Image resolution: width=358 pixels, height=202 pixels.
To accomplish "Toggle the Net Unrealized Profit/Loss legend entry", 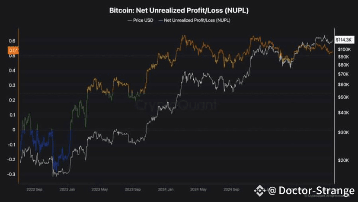I will 195,20.
